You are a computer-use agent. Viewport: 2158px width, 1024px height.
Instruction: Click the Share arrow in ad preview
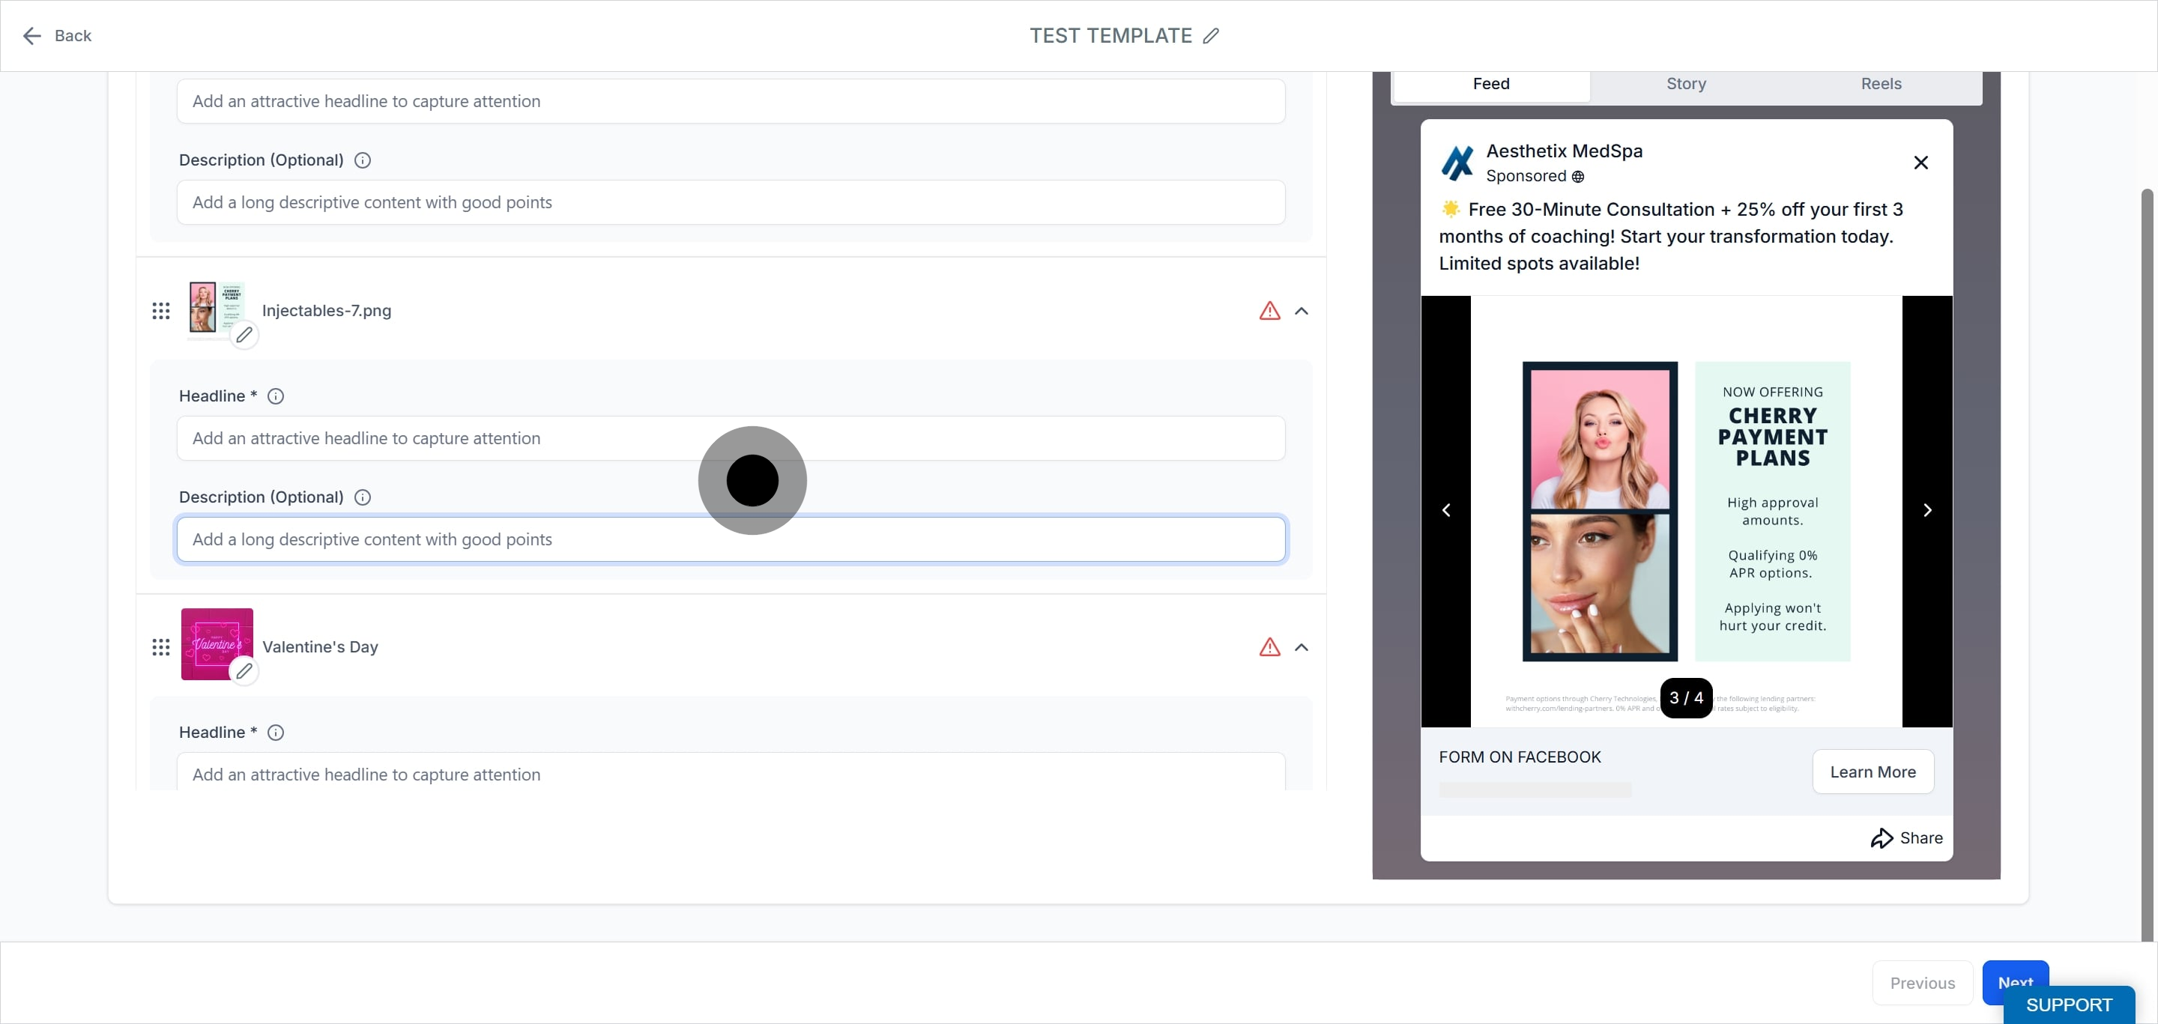(1882, 838)
